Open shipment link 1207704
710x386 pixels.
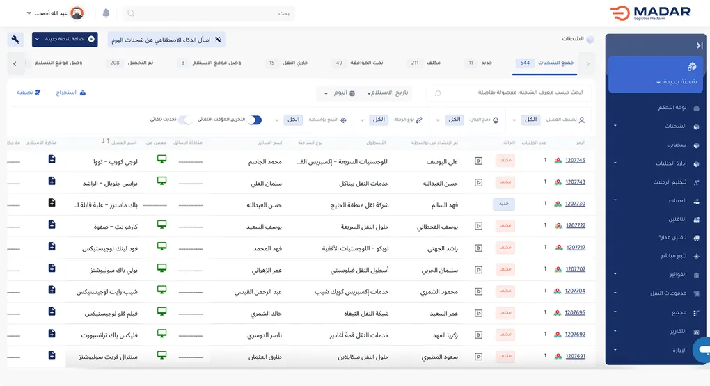coord(575,291)
